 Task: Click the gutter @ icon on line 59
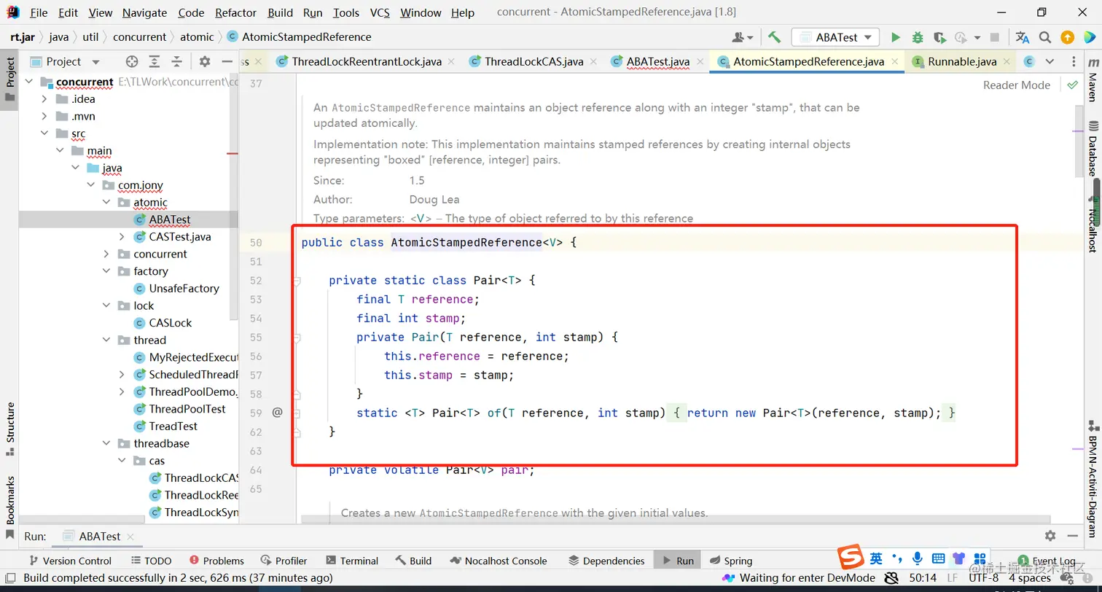click(277, 413)
